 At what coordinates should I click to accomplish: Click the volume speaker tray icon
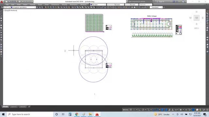click(182, 114)
